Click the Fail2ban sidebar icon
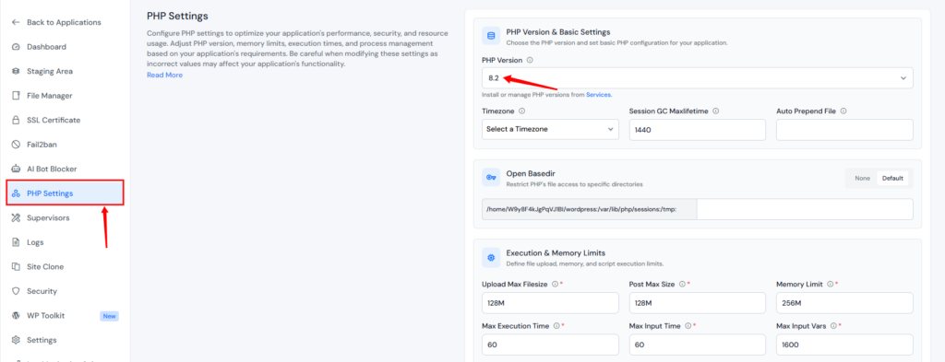 [17, 145]
